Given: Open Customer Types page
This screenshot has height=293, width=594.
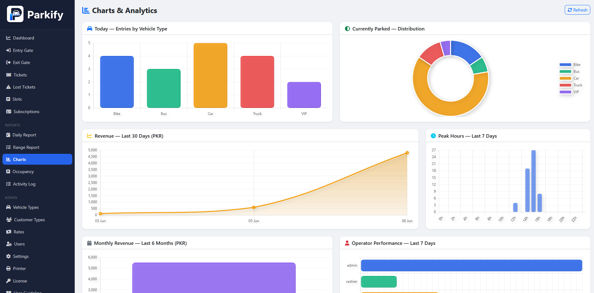Looking at the screenshot, I should (x=37, y=220).
